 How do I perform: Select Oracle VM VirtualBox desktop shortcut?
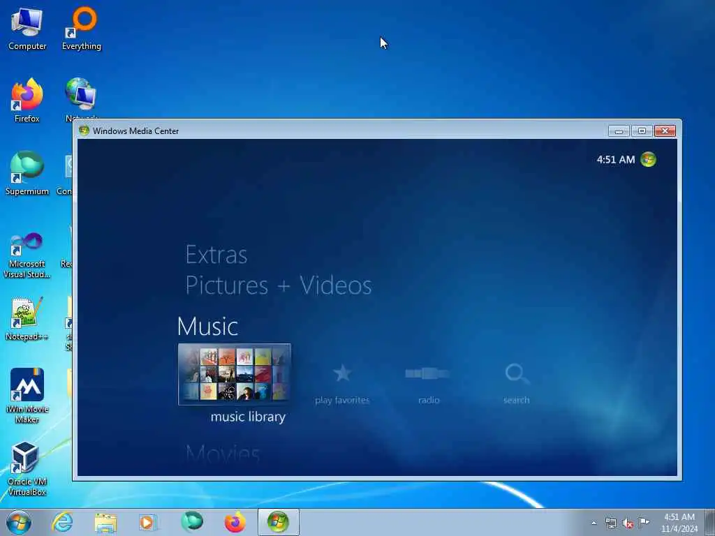coord(27,469)
